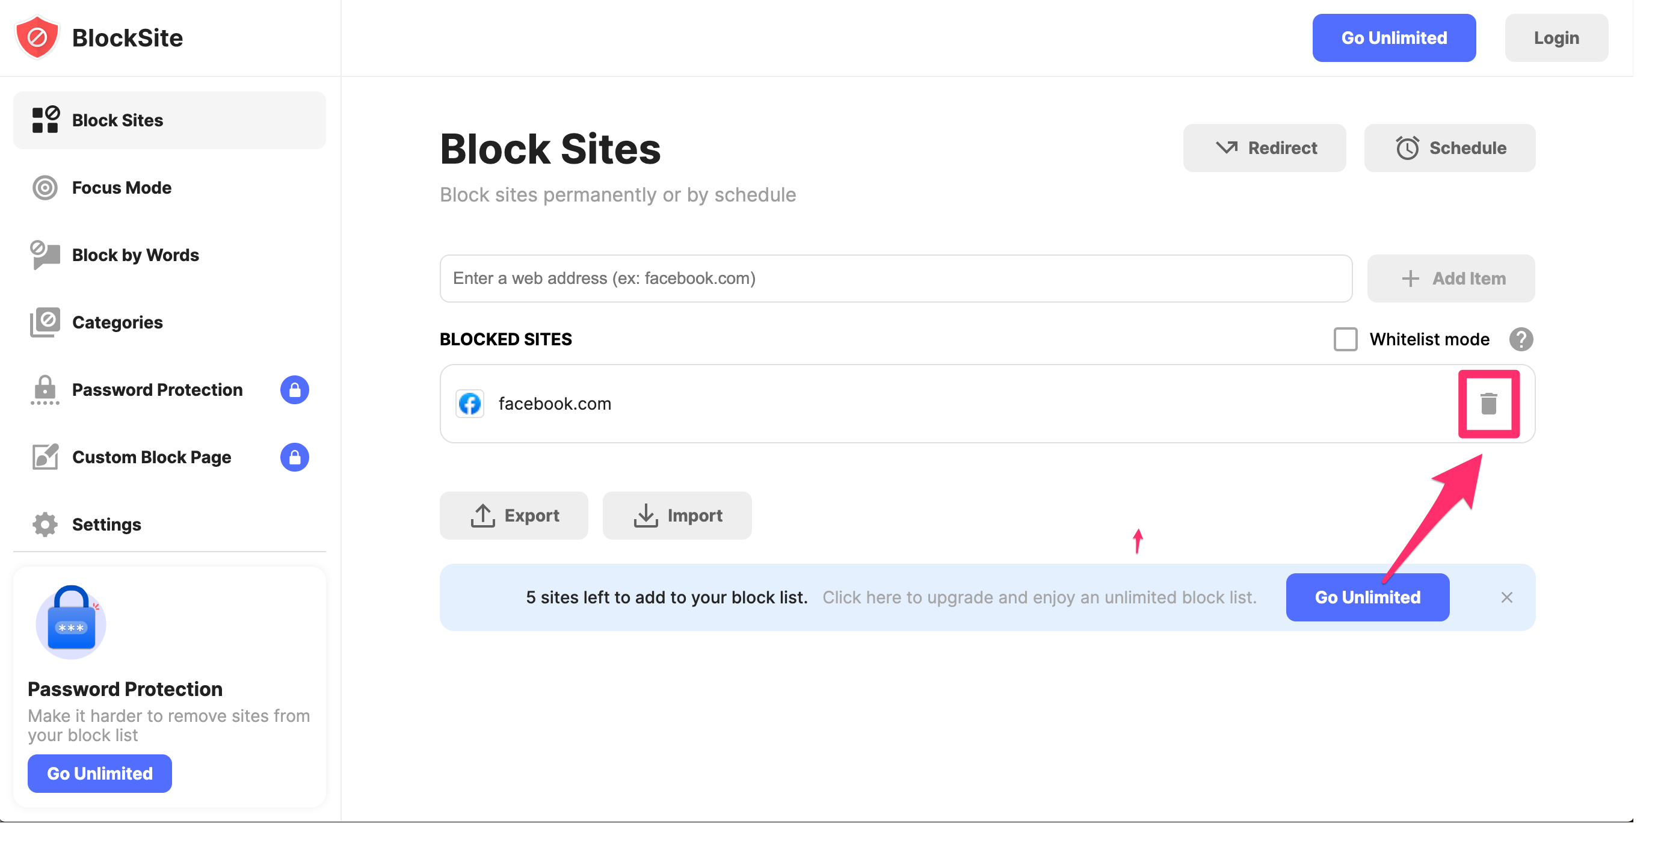This screenshot has width=1658, height=847.
Task: Go to Block by Words
Action: [x=169, y=255]
